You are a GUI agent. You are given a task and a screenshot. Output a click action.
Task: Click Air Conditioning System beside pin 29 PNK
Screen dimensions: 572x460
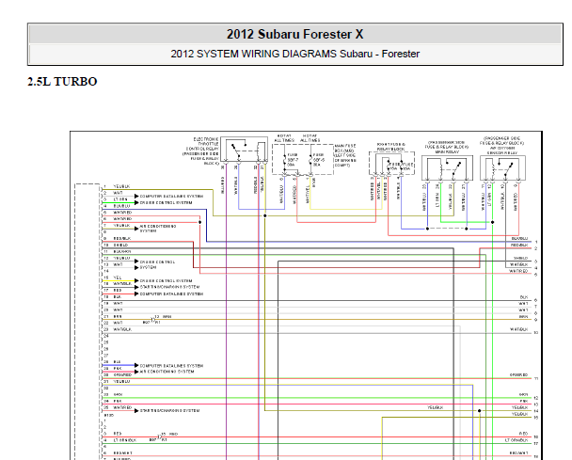(x=167, y=372)
